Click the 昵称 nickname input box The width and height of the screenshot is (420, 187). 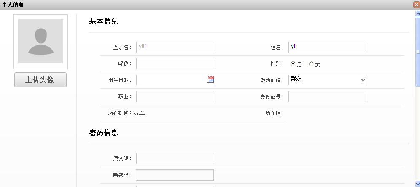click(175, 63)
